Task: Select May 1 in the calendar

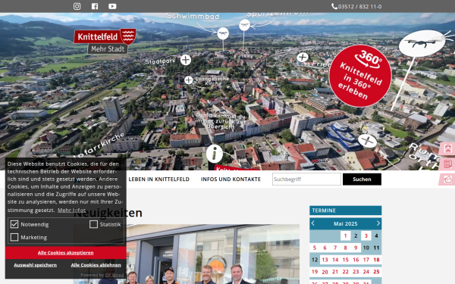Action: click(345, 236)
